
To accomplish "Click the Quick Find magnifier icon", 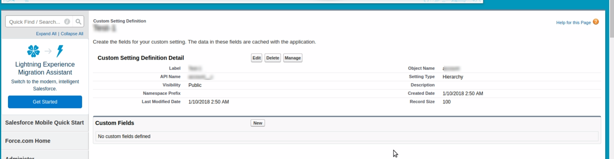I will tap(79, 22).
